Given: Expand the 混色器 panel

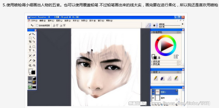Looking at the screenshot, I should click(152, 61).
